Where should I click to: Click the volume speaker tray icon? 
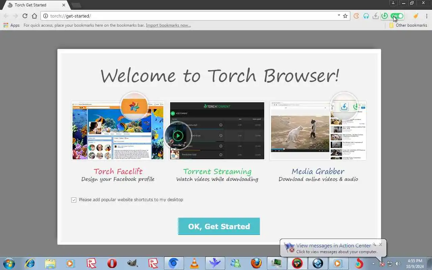[398, 264]
